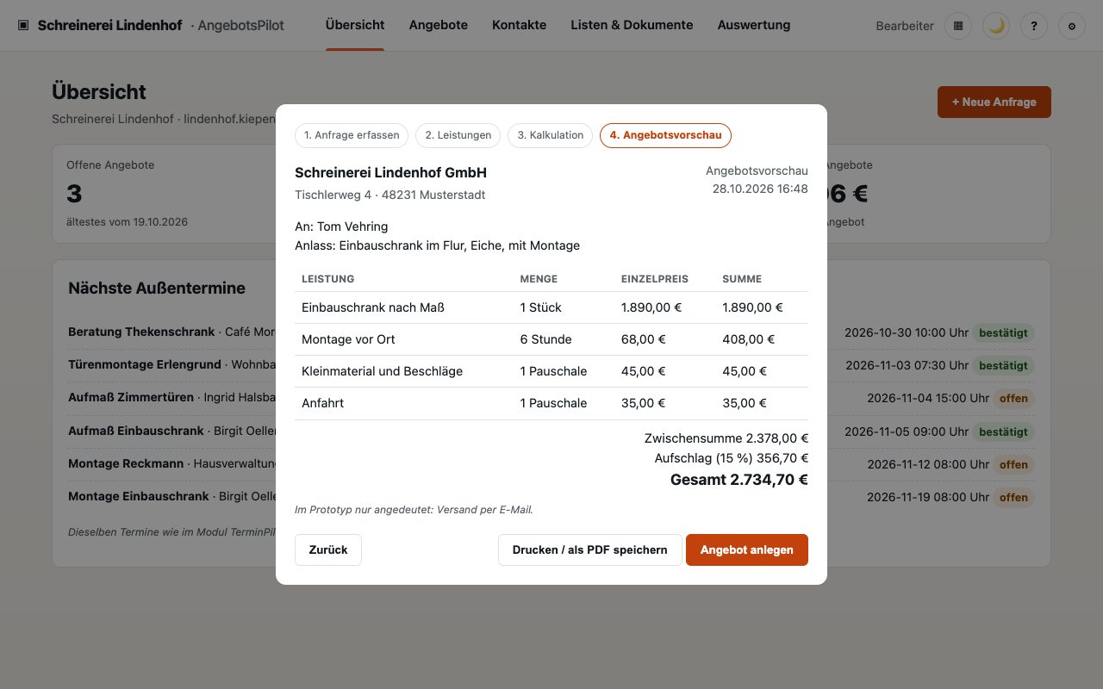
Task: Click the grid icon beside Bearbeiter
Action: [x=958, y=26]
